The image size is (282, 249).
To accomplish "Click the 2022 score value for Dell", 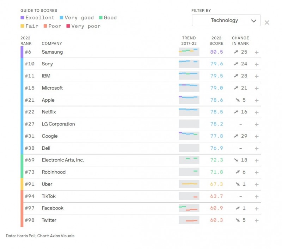I will click(216, 148).
